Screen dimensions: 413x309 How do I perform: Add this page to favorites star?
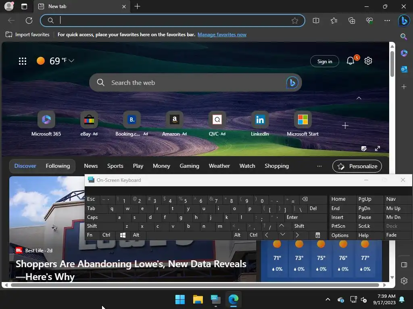(295, 21)
